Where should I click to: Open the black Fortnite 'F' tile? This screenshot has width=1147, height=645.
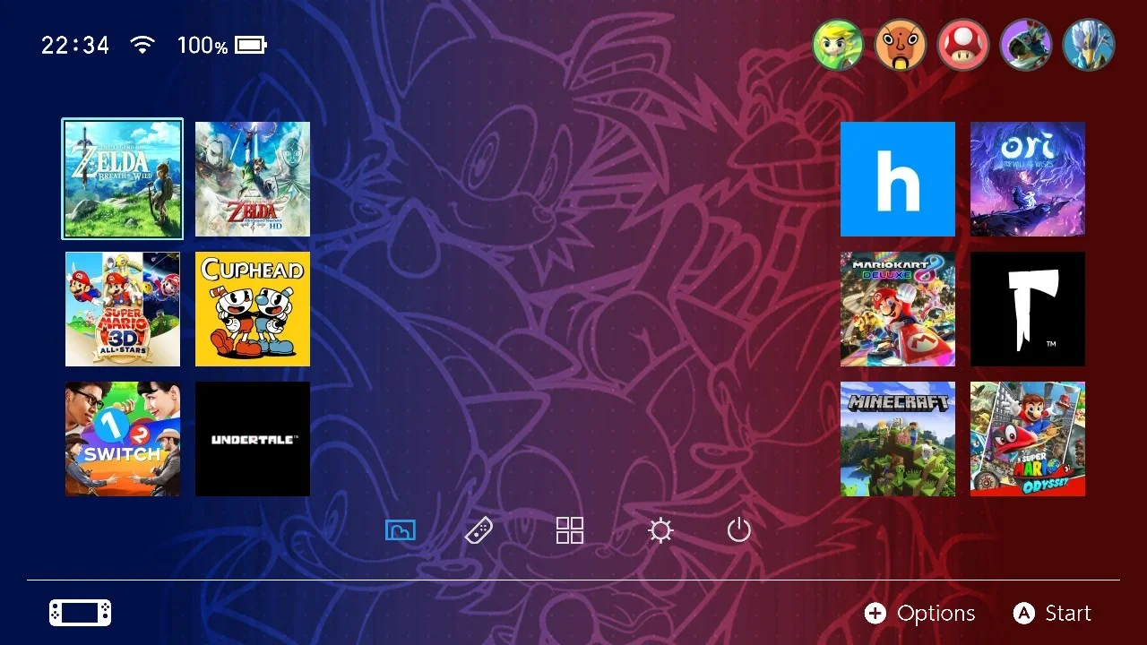(x=1028, y=309)
